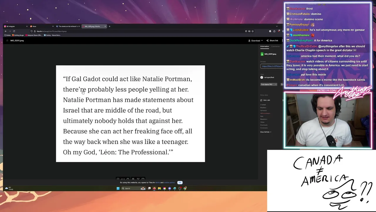Image resolution: width=376 pixels, height=212 pixels.
Task: Reload the current page
Action: point(14,31)
